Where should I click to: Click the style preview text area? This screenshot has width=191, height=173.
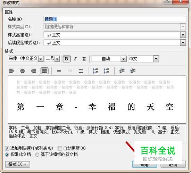(x=97, y=100)
